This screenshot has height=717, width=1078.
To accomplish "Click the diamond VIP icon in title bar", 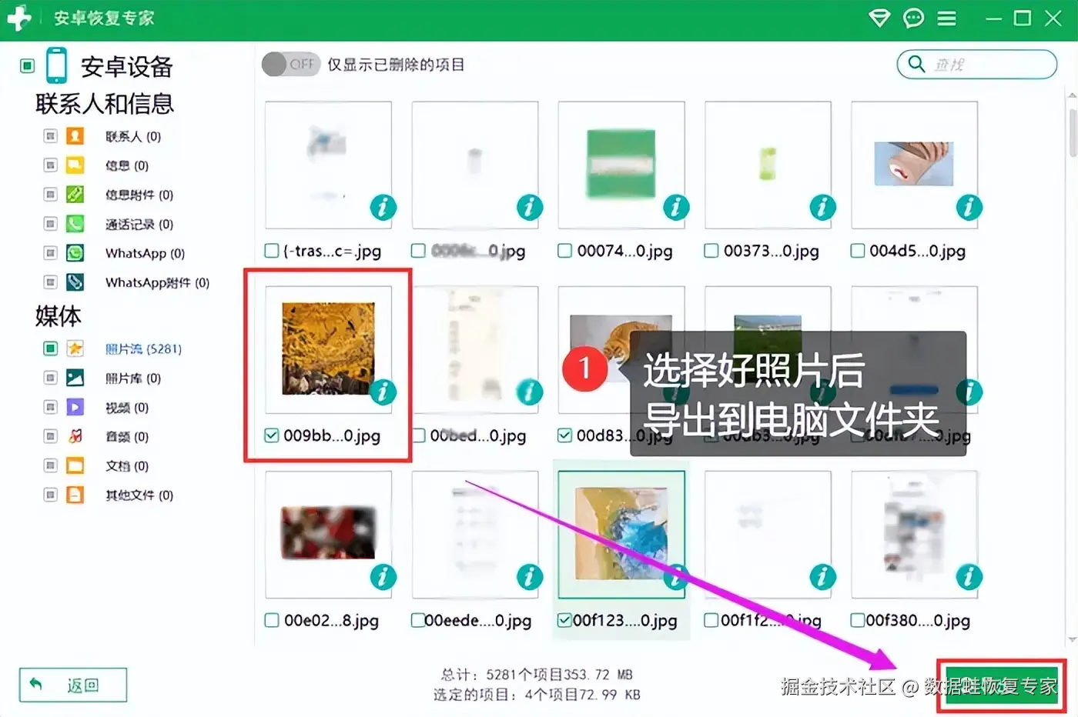I will (x=879, y=18).
